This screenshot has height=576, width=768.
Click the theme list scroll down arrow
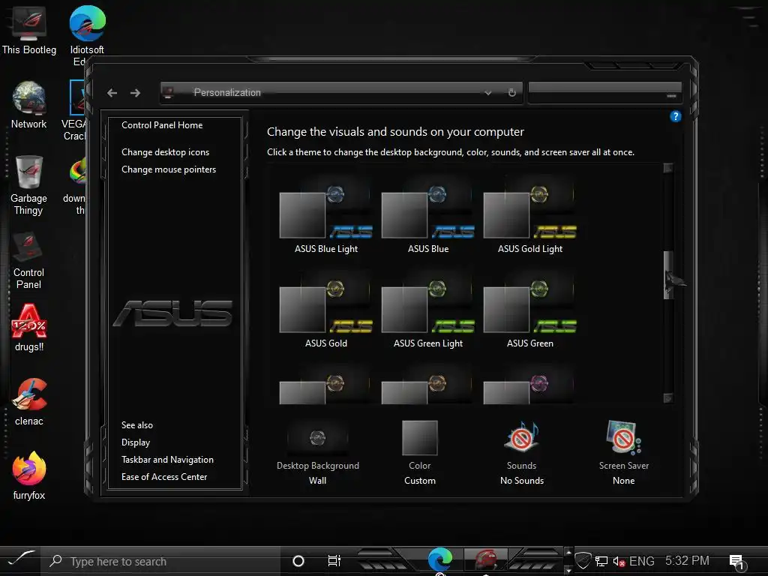[x=668, y=398]
